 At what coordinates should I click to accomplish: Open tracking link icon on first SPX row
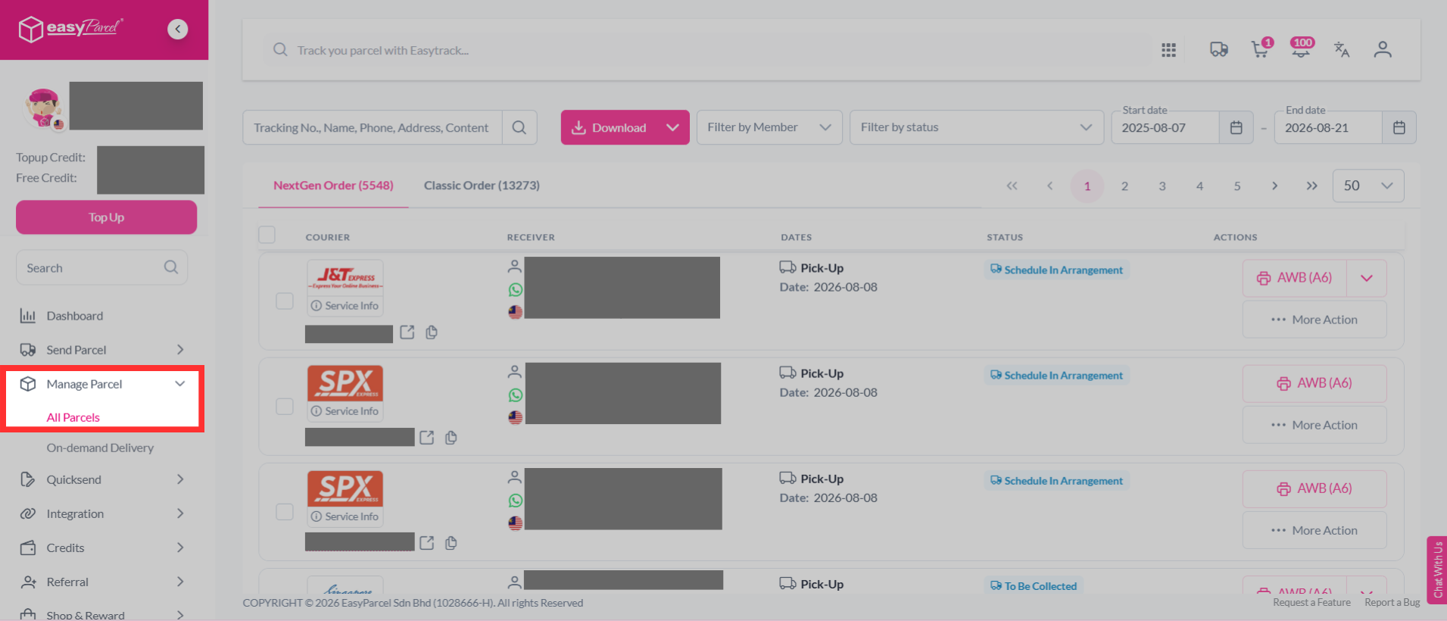coord(427,438)
